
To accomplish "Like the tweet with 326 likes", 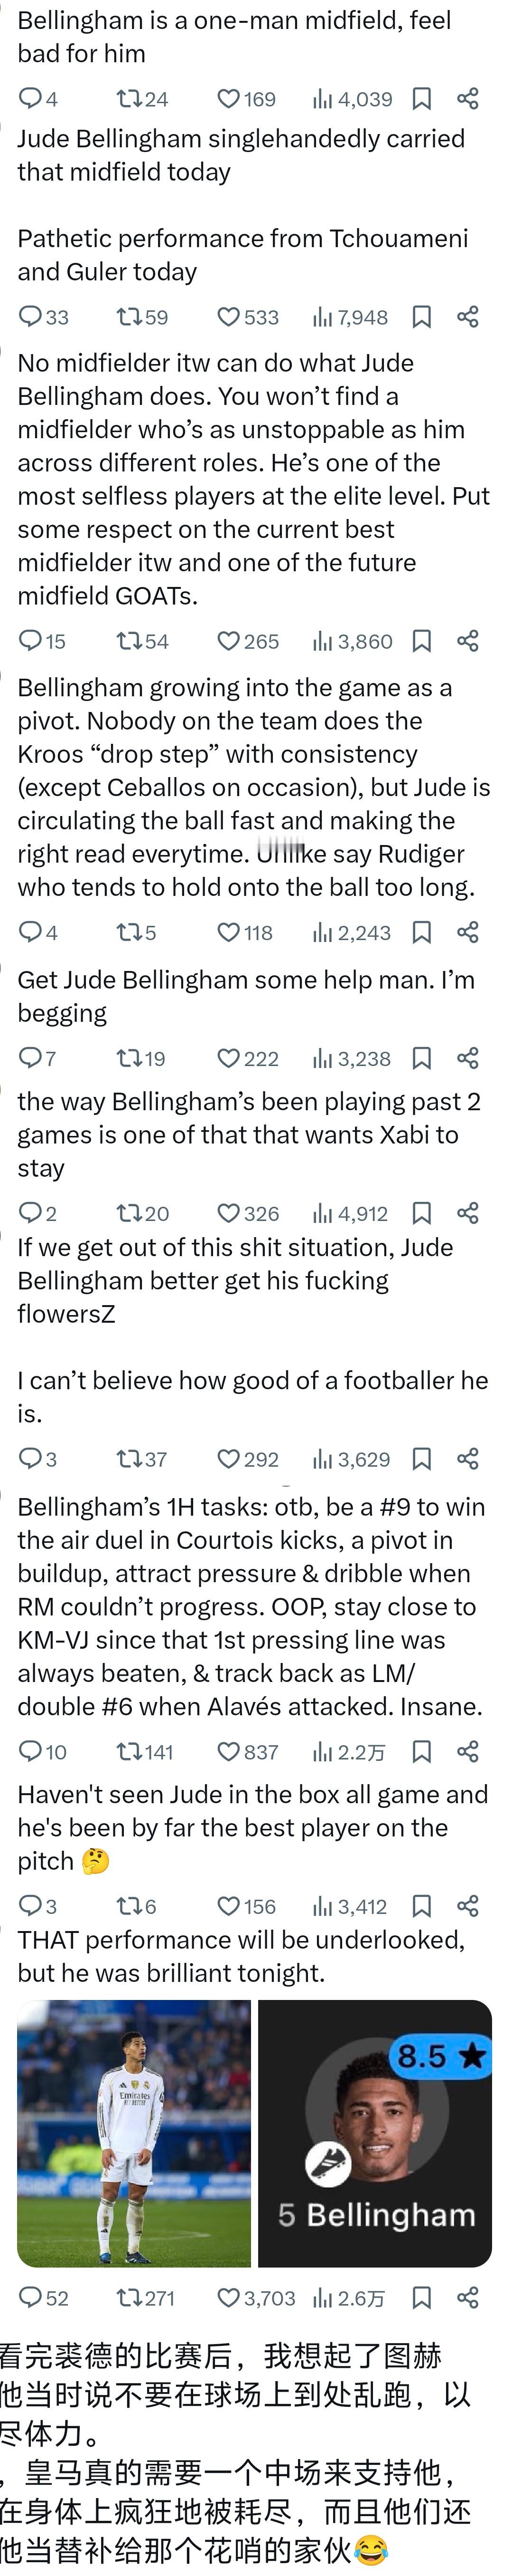I will tap(230, 1214).
